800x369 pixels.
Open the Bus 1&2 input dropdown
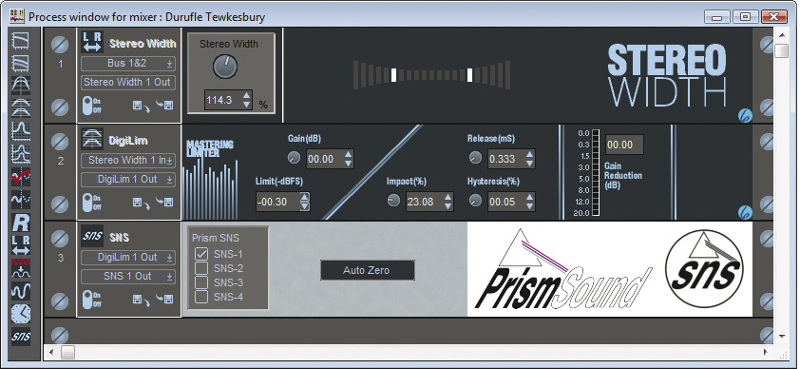[x=127, y=64]
